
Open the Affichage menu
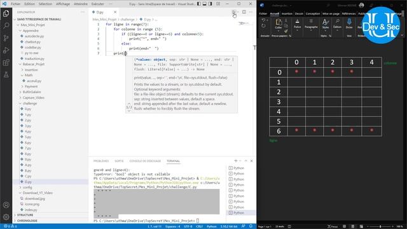pos(63,4)
